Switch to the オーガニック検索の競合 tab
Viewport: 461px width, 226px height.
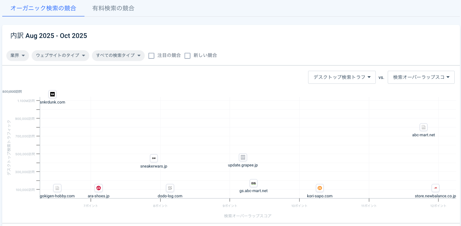43,8
